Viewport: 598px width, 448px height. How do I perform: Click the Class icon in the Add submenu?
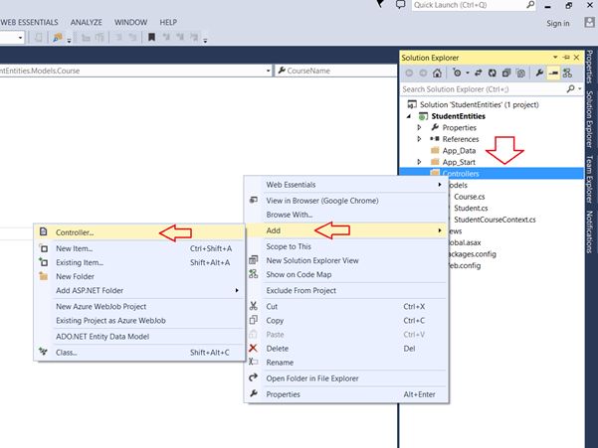tap(44, 352)
